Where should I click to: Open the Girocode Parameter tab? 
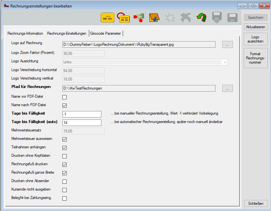point(106,33)
